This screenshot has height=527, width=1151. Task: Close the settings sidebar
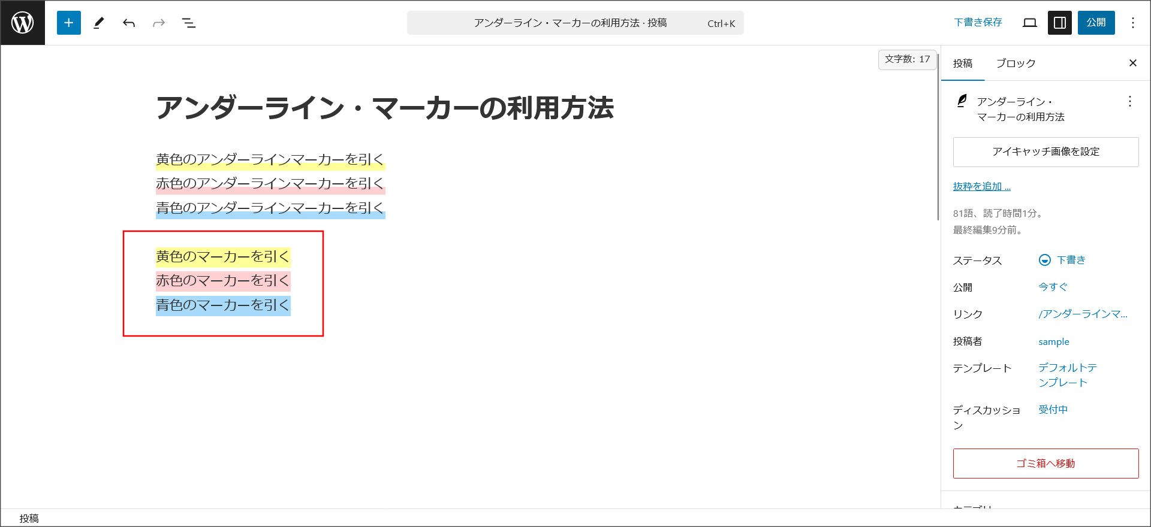point(1133,63)
